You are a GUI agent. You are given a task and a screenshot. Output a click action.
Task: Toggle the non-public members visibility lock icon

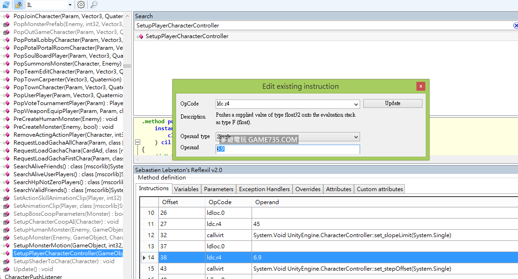point(18,5)
